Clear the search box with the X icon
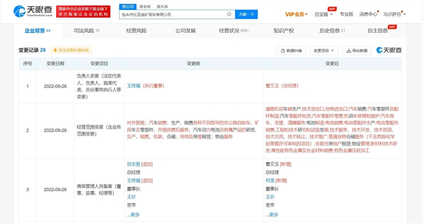The height and width of the screenshot is (224, 423). 229,14
